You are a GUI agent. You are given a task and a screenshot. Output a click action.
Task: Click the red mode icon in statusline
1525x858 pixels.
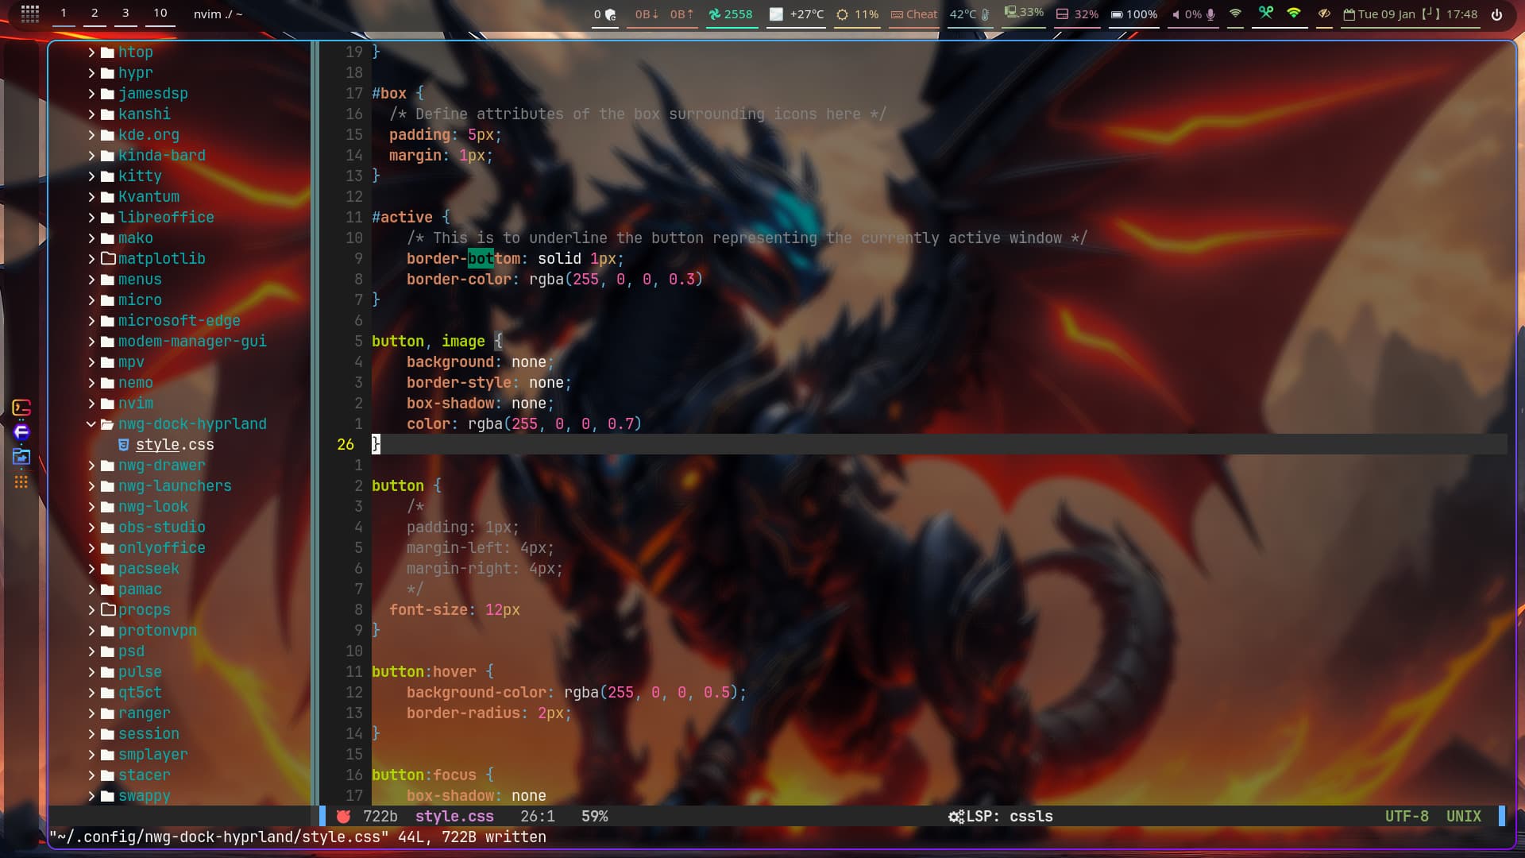tap(343, 817)
